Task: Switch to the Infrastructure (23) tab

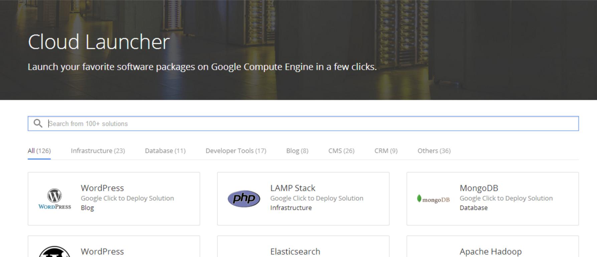Action: pyautogui.click(x=98, y=151)
